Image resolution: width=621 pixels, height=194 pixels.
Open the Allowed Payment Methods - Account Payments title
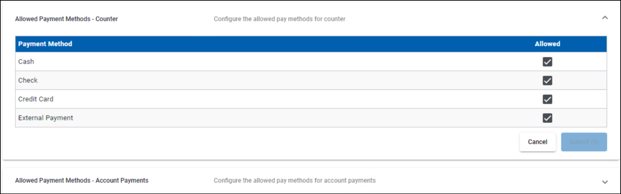tap(82, 181)
